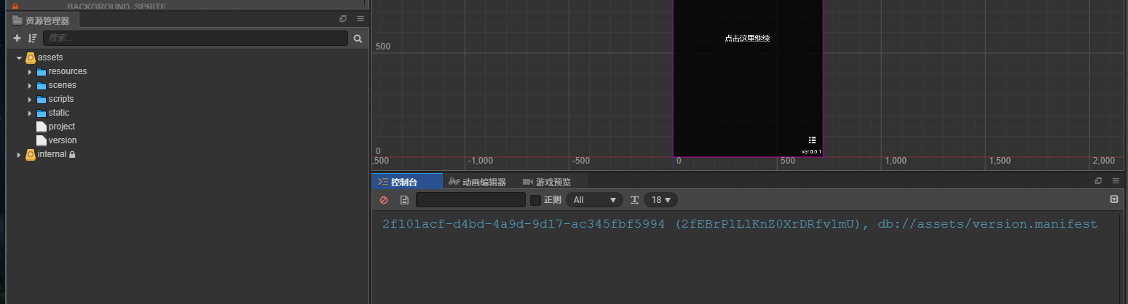This screenshot has width=1128, height=304.
Task: Expand the scenes folder arrow
Action: click(30, 85)
